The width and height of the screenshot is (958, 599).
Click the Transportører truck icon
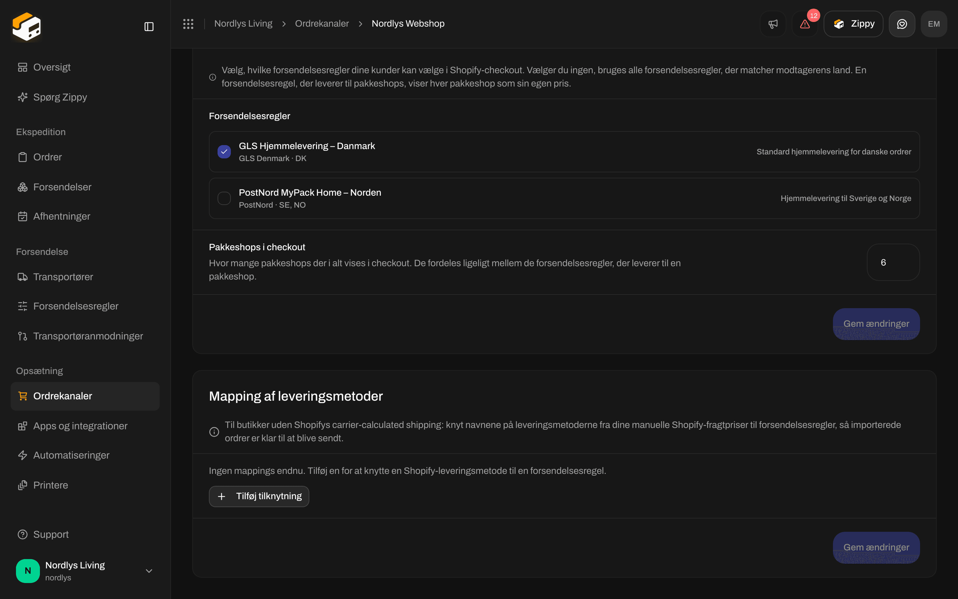click(x=23, y=277)
